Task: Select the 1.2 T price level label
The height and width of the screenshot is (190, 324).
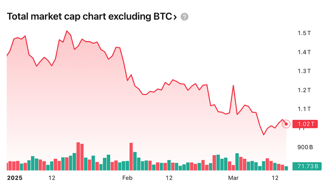Action: [304, 90]
